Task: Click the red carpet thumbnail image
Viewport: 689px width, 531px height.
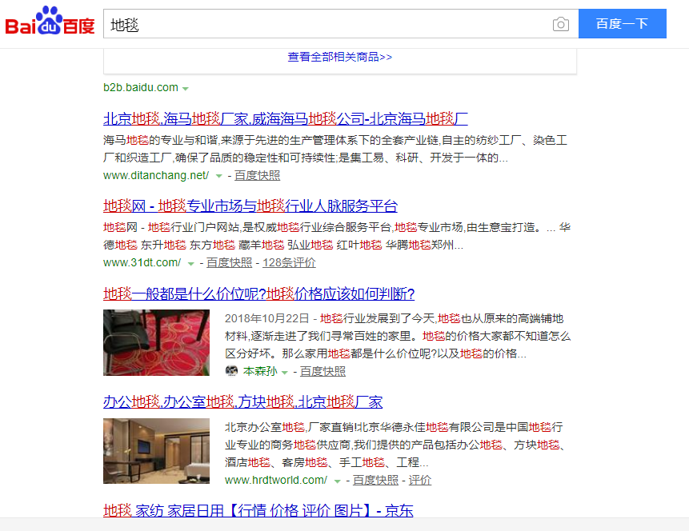Action: tap(156, 342)
